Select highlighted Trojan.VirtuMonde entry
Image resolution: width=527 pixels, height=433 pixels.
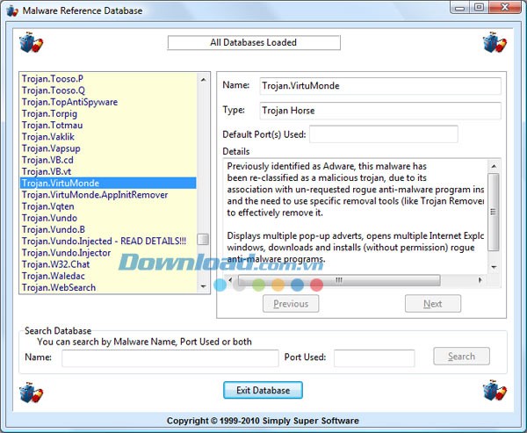click(108, 184)
